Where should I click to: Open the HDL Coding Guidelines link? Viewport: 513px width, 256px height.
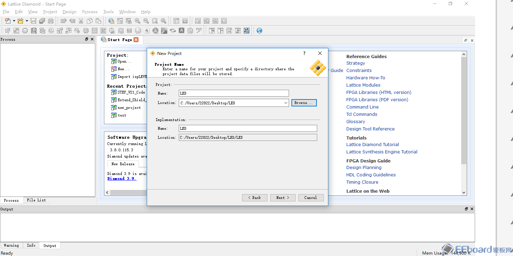point(371,175)
